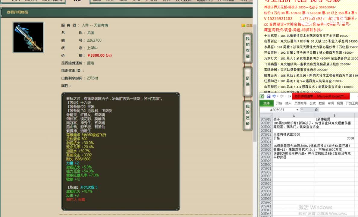
Task: Click cell with value 3000 in column B
Action: tap(334, 138)
